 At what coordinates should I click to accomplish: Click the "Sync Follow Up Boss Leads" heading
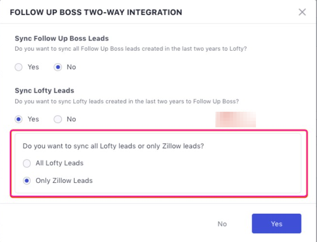click(61, 39)
